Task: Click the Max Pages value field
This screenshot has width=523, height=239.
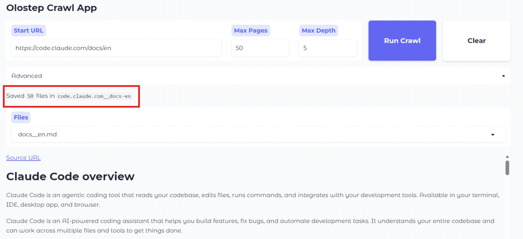Action: pos(260,48)
